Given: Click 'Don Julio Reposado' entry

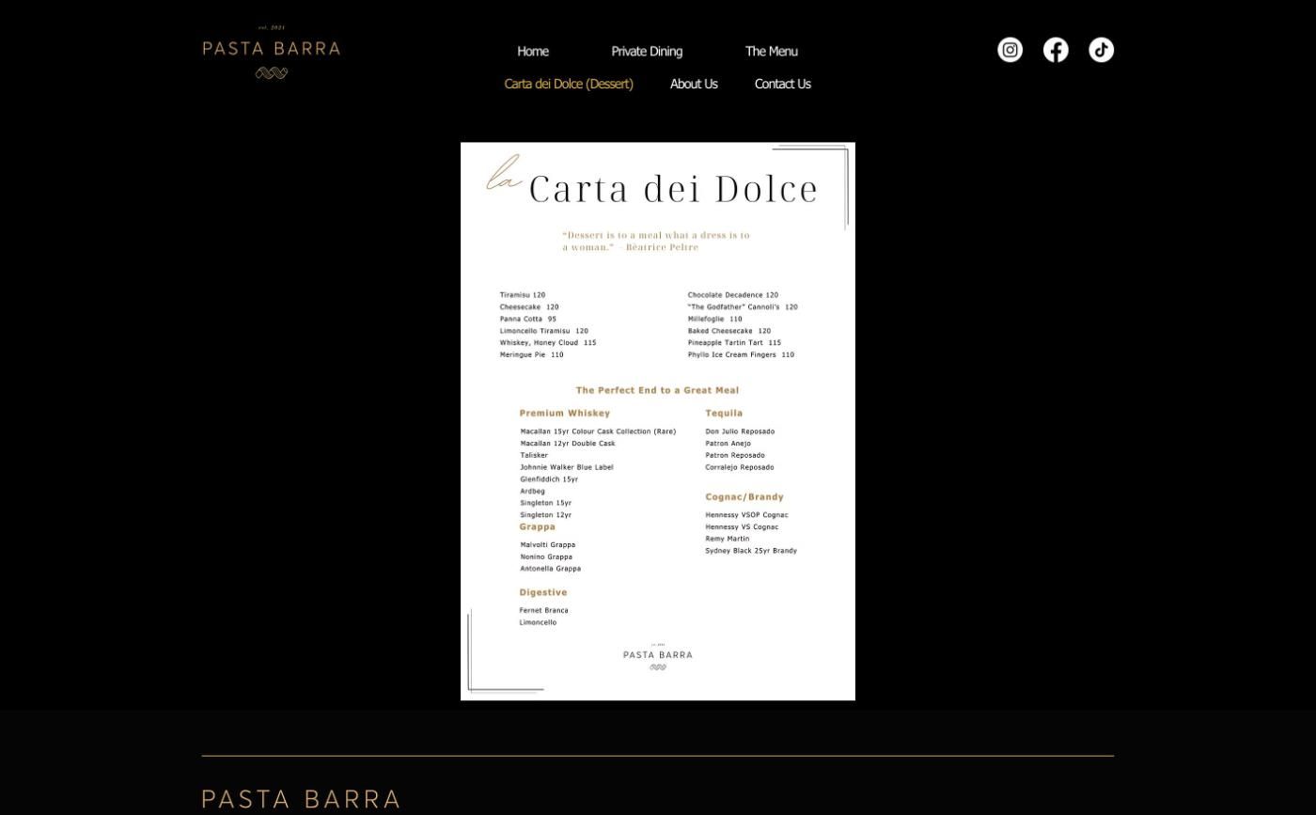Looking at the screenshot, I should click(740, 431).
